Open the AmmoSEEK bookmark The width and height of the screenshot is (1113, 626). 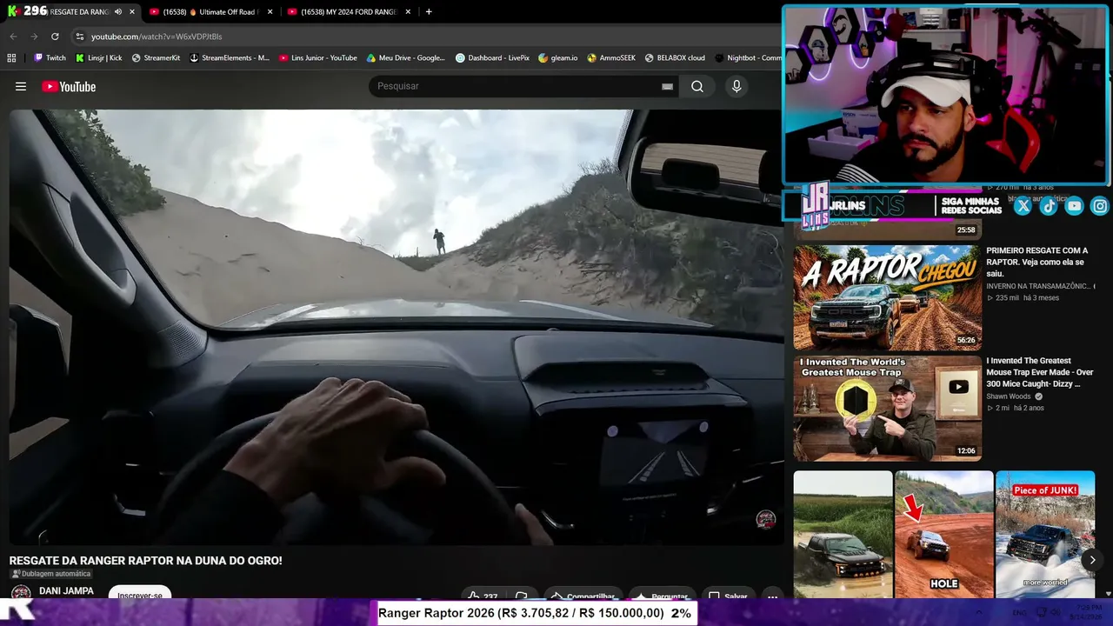[611, 58]
